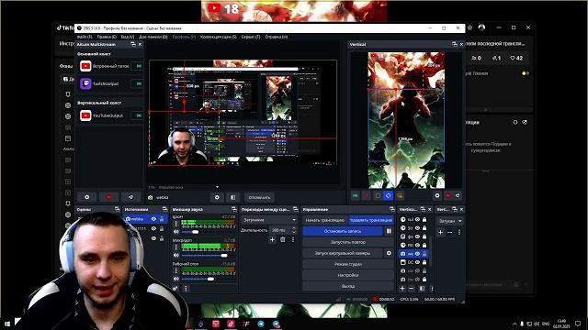Click the Stop Recording button

[x=343, y=231]
